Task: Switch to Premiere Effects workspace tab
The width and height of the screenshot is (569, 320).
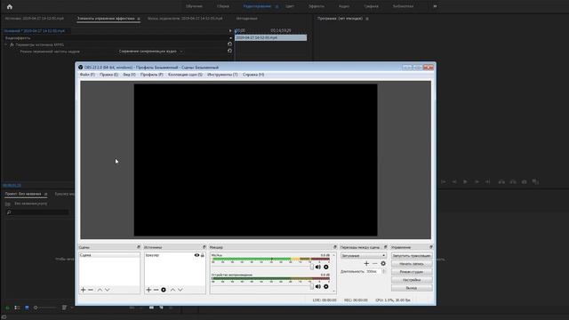Action: click(317, 6)
